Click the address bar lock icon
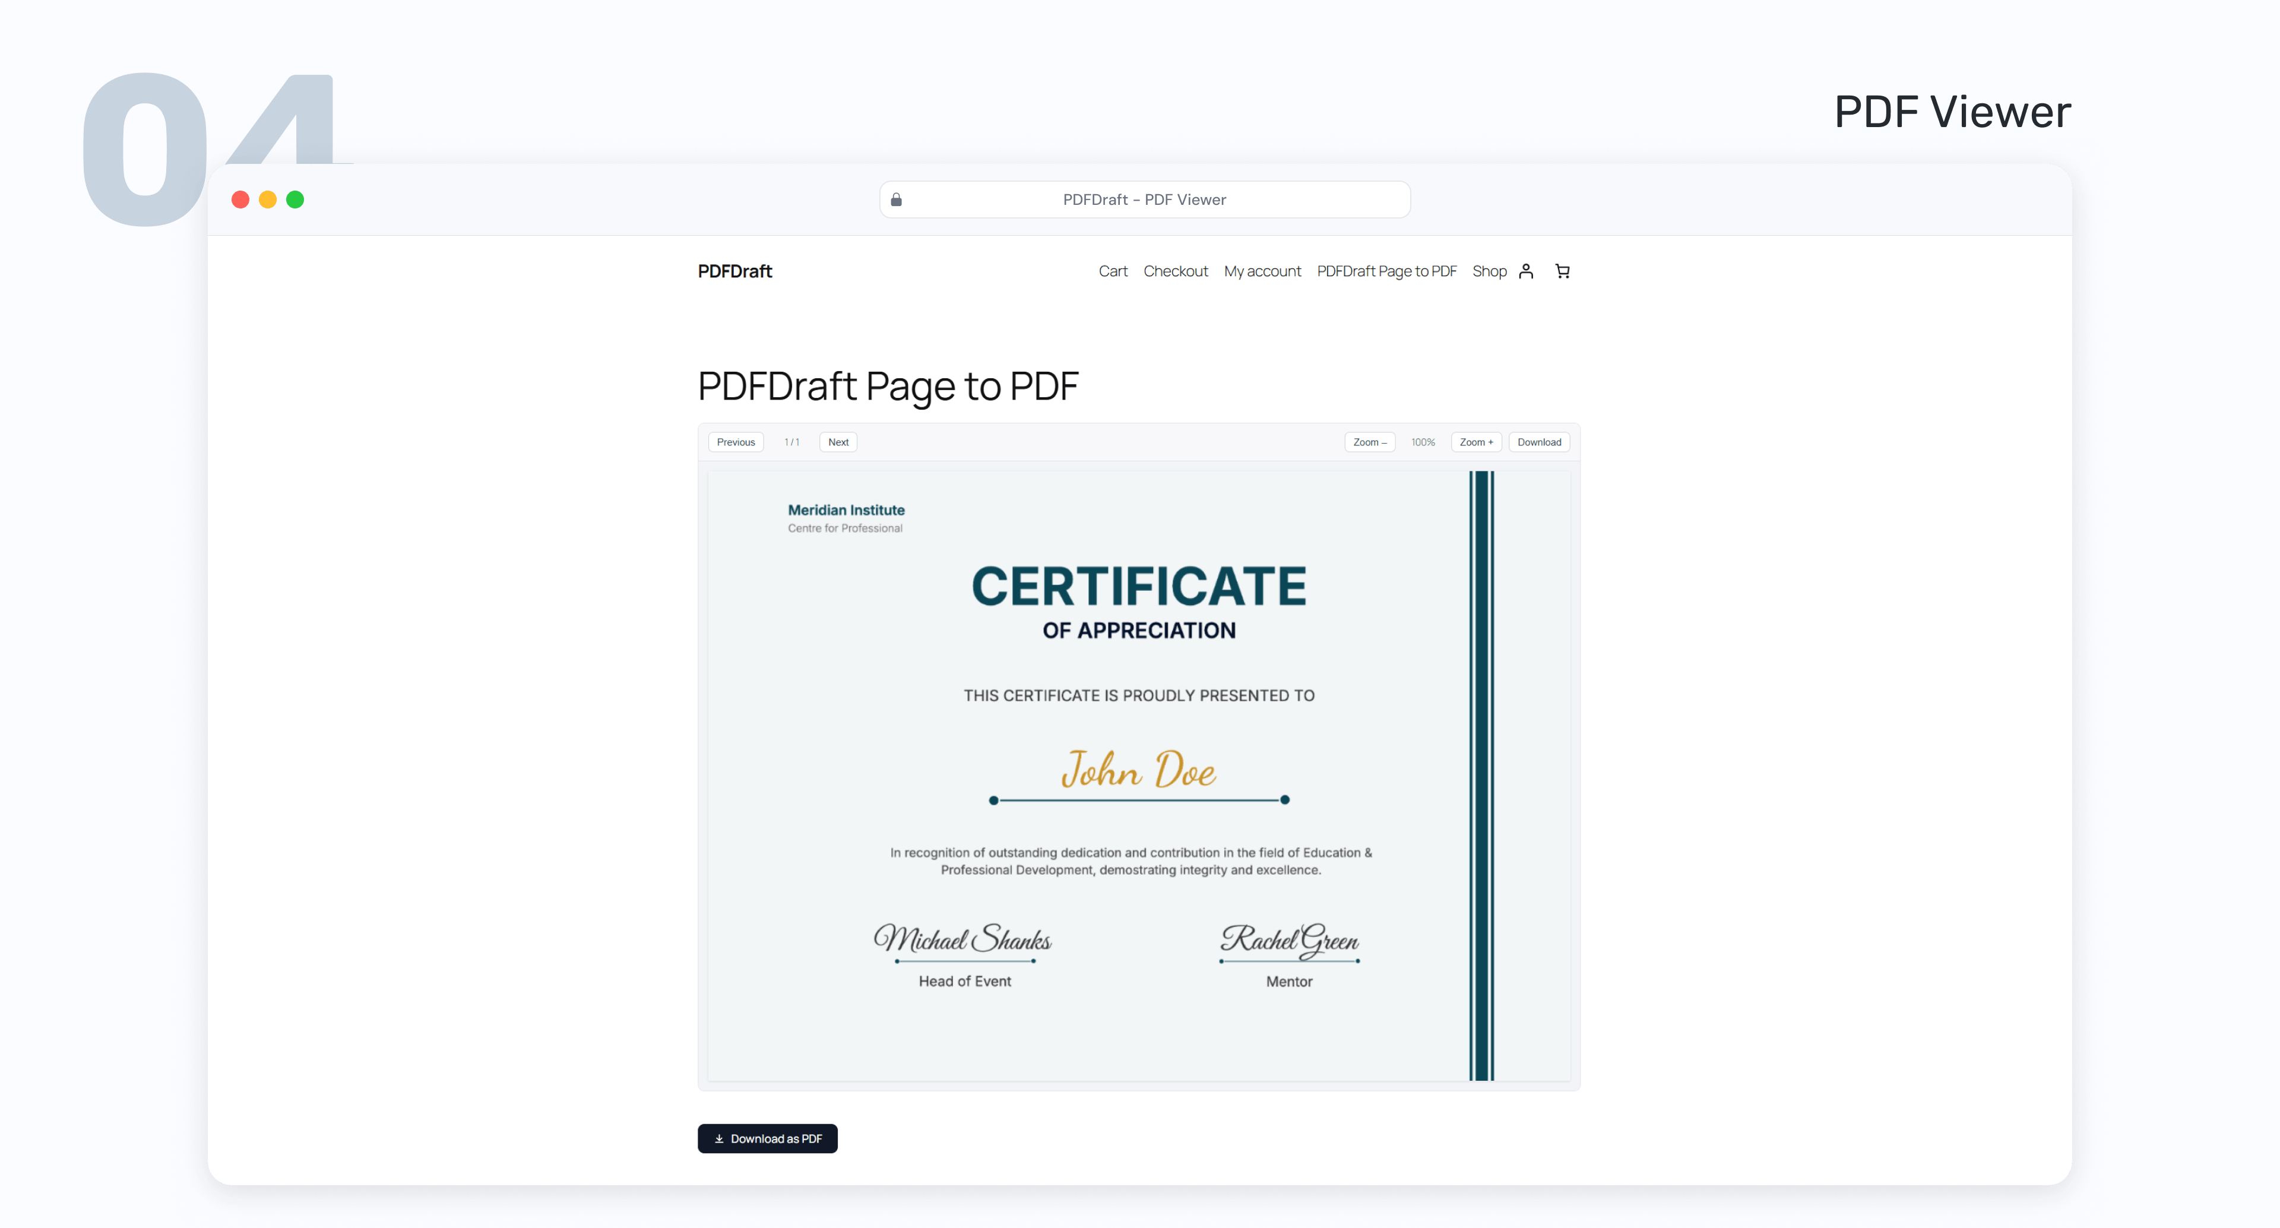 coord(896,199)
